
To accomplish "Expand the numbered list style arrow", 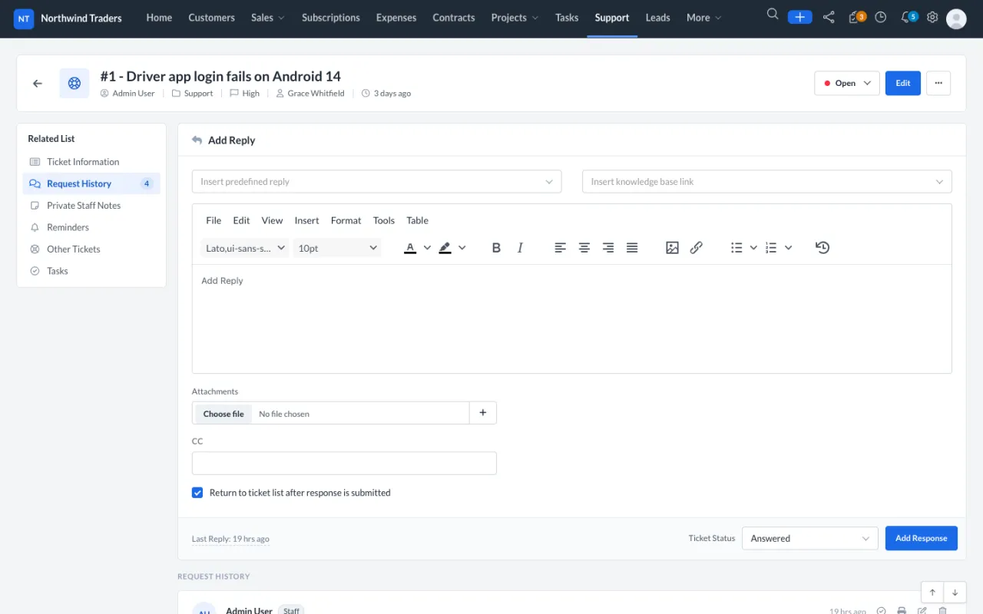I will pos(789,248).
